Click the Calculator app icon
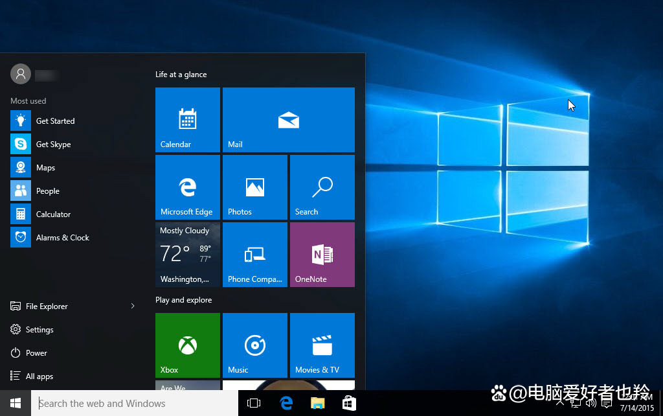 (x=21, y=214)
